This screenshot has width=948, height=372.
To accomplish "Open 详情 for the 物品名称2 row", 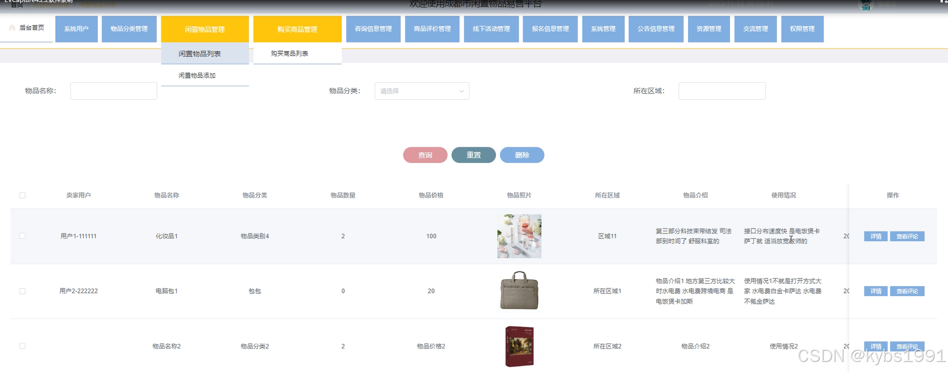I will [876, 346].
